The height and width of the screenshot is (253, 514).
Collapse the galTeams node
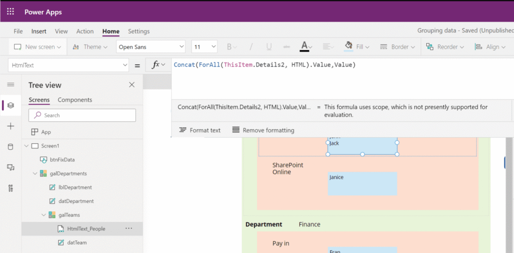coord(44,215)
